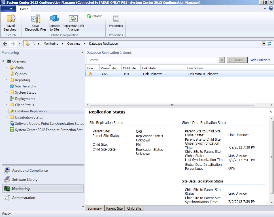Collapse the Replication Status details pane
The width and height of the screenshot is (274, 217).
click(271, 112)
